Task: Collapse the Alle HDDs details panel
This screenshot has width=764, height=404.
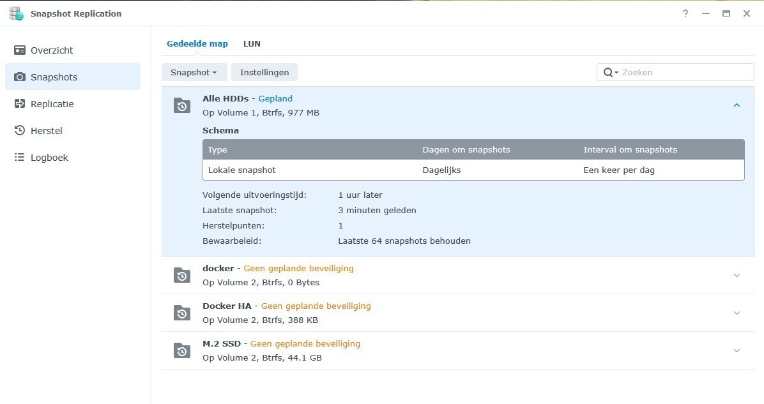Action: tap(737, 105)
